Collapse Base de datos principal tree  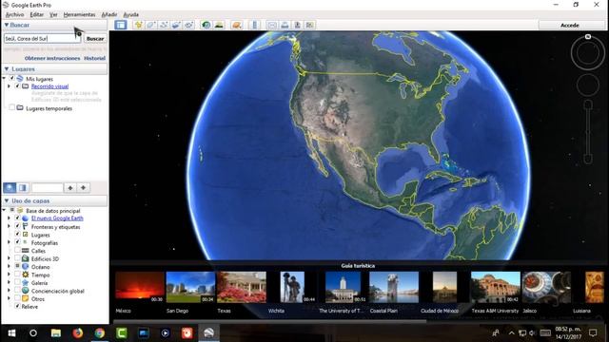tap(4, 210)
